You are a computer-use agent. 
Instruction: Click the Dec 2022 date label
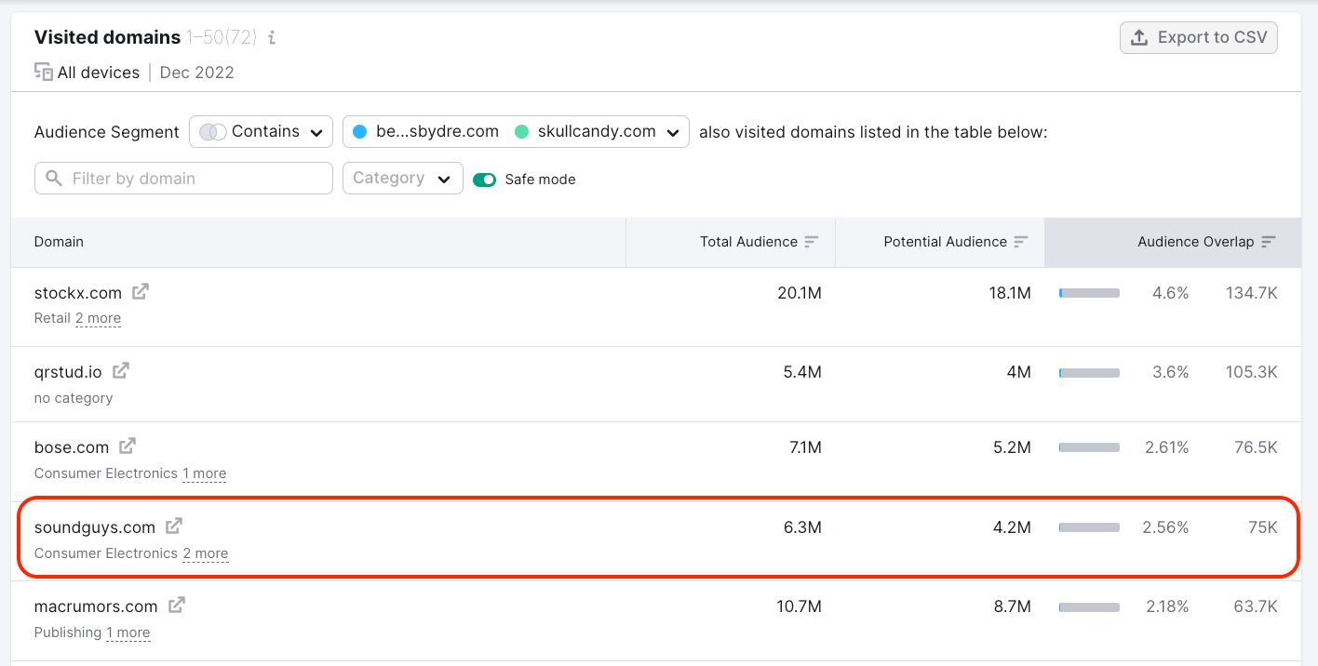tap(197, 73)
